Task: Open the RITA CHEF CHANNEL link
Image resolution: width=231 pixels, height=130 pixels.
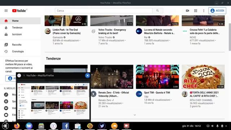Action: tap(201, 100)
